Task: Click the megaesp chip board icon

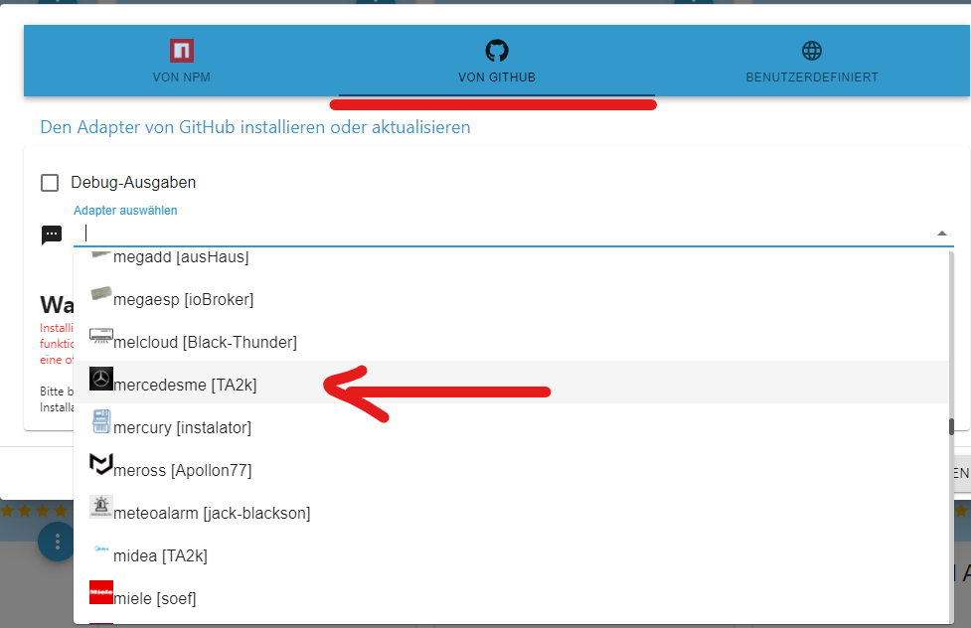Action: (101, 293)
